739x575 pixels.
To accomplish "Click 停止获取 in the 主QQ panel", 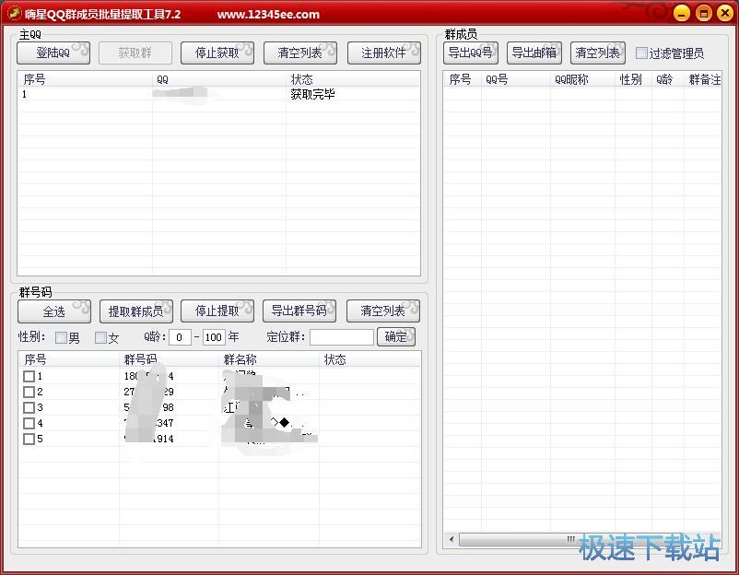I will coord(217,53).
